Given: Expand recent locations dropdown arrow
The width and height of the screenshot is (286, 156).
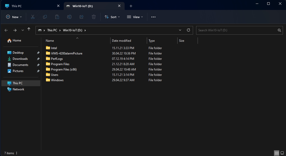Looking at the screenshot, I should click(x=23, y=30).
